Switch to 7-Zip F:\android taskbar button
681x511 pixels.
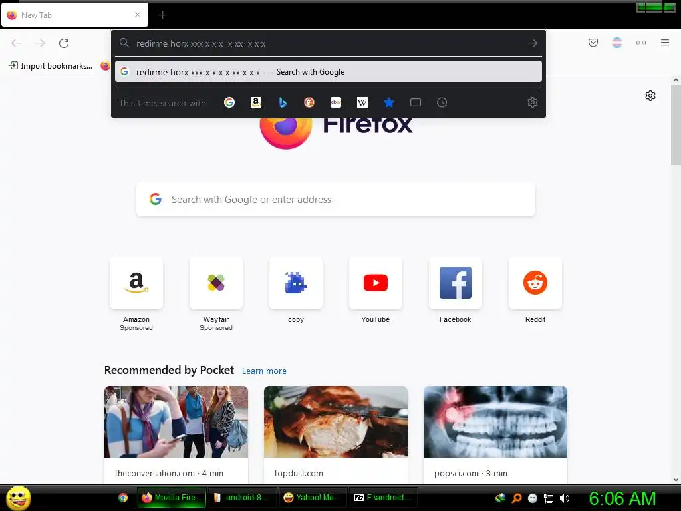[383, 498]
